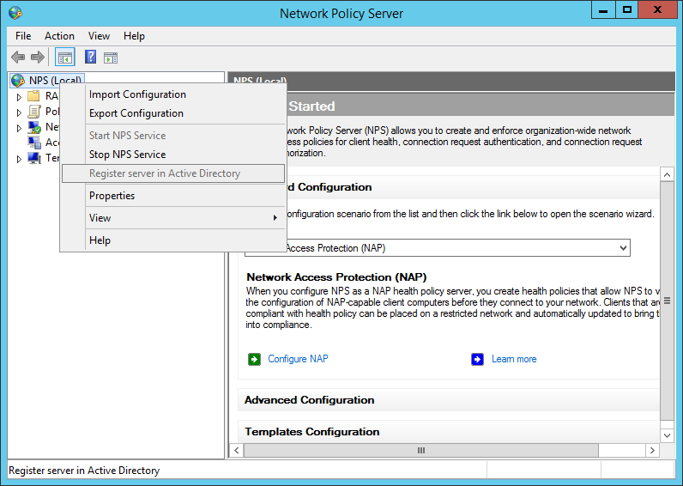The width and height of the screenshot is (683, 486).
Task: Open the View submenu arrow in context menu
Action: (x=275, y=218)
